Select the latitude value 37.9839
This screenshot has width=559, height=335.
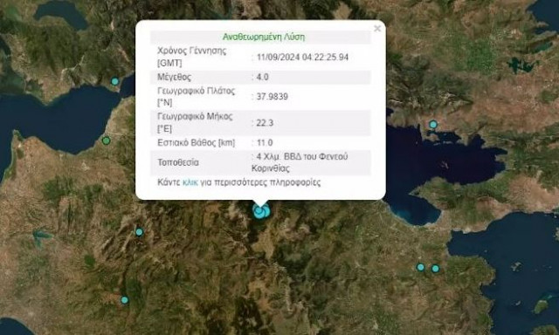272,97
